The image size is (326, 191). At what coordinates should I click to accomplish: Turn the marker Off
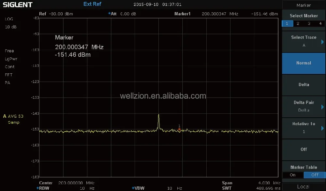[x=304, y=149]
